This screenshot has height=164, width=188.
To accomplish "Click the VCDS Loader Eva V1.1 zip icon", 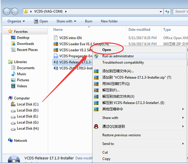I will pos(56,44).
